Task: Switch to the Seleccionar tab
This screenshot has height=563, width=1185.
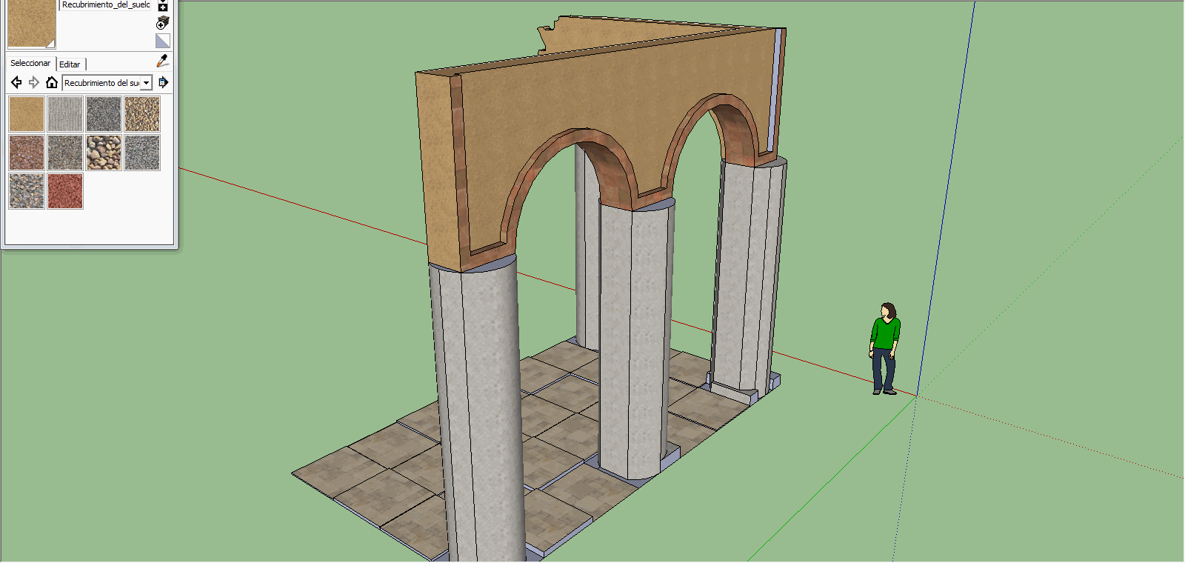Action: point(30,64)
